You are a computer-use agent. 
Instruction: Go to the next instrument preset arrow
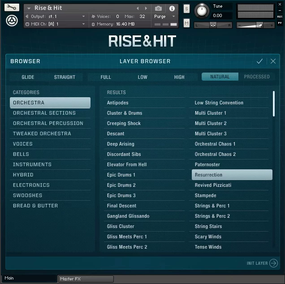[146, 8]
